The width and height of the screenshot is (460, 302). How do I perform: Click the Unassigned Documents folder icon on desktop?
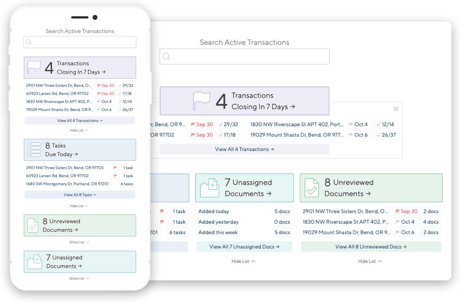[209, 188]
